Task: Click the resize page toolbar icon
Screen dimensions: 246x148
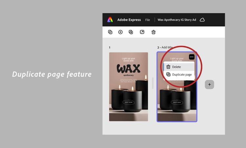Action: pyautogui.click(x=142, y=32)
